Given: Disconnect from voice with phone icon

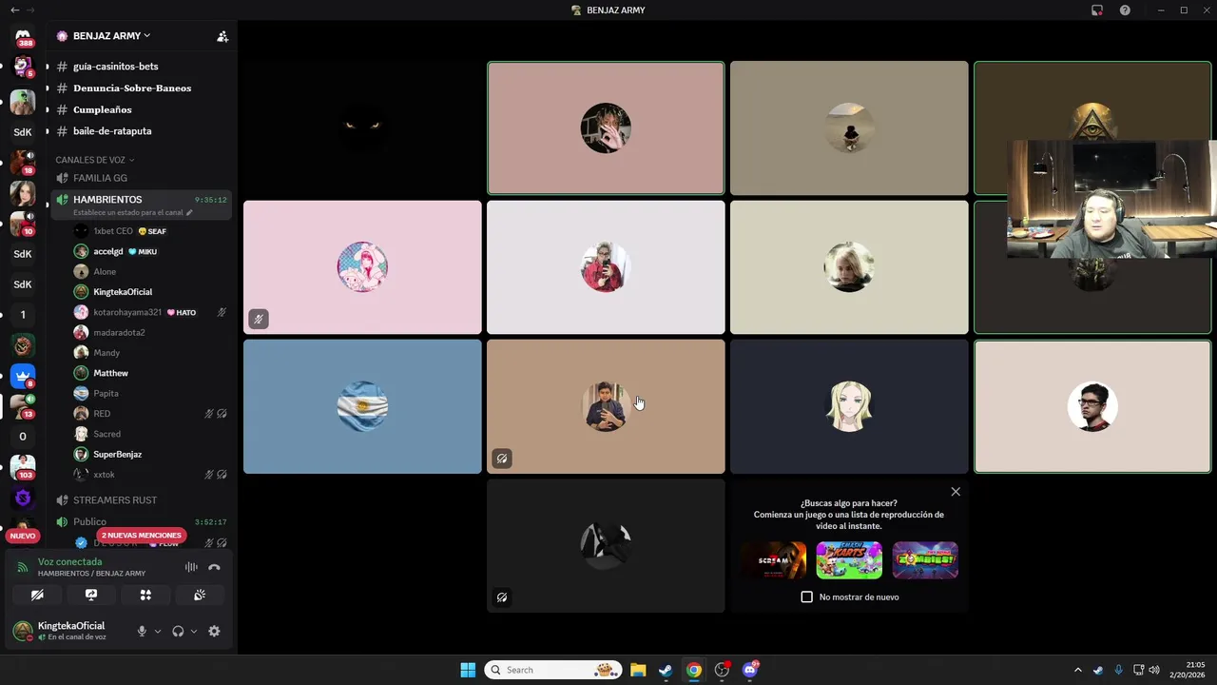Looking at the screenshot, I should click(214, 567).
